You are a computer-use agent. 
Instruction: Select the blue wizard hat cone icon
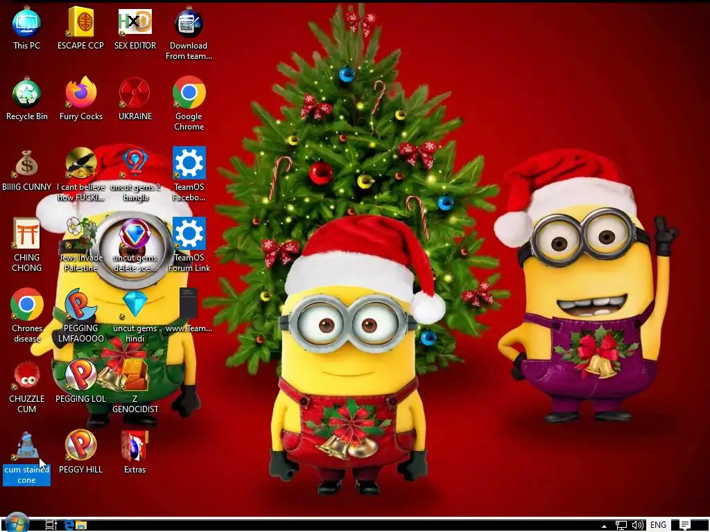tap(26, 446)
